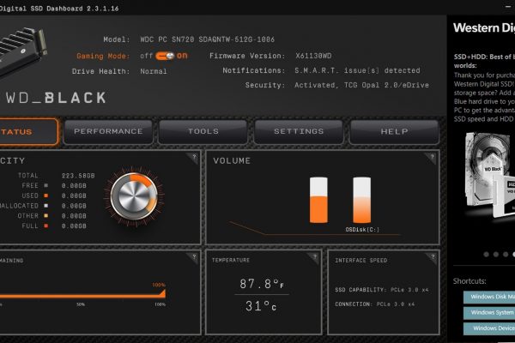Click the Interface Speed help icon

pos(433,257)
